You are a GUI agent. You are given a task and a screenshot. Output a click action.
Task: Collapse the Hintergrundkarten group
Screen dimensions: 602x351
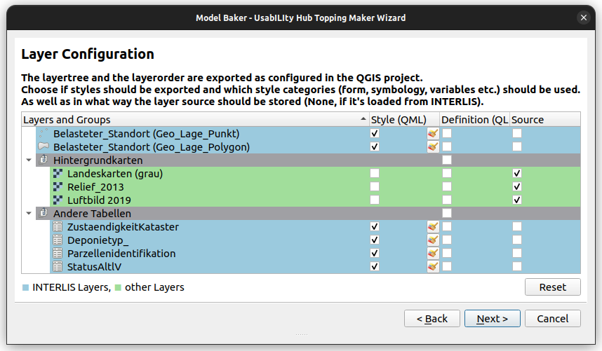coord(29,160)
